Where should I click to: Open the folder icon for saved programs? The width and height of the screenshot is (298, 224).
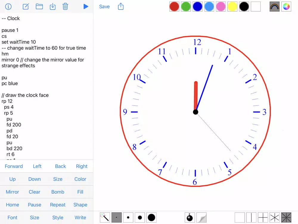click(x=39, y=7)
